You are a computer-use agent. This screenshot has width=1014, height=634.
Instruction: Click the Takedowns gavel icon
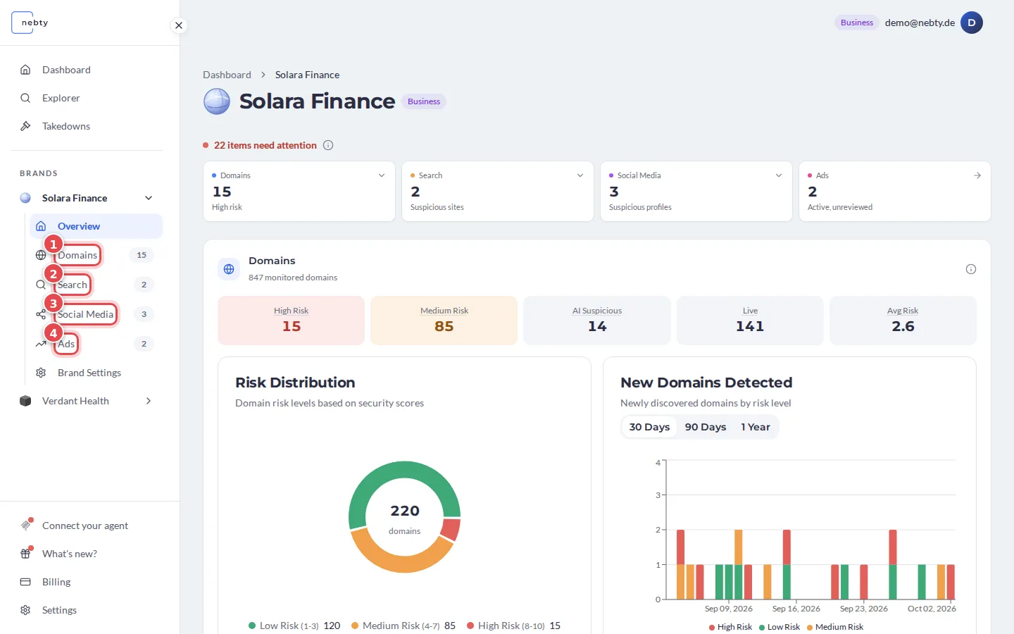click(25, 126)
